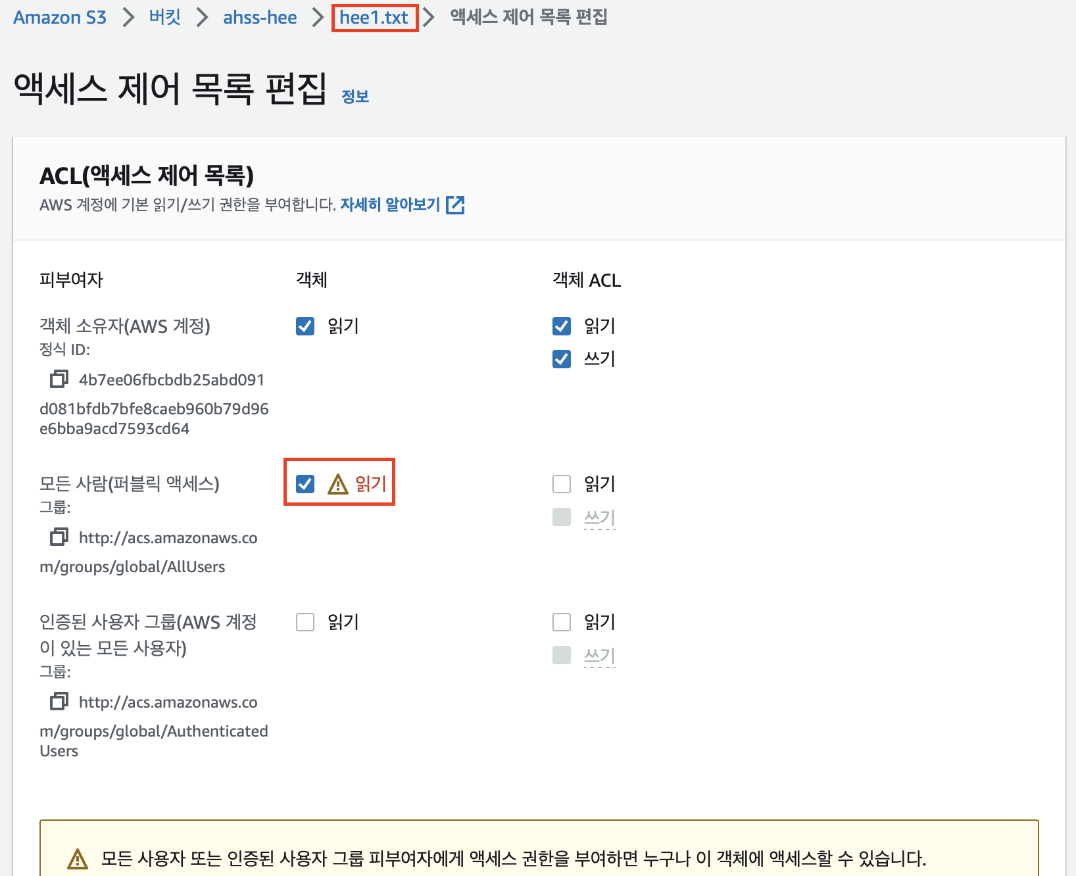Image resolution: width=1076 pixels, height=876 pixels.
Task: Click warning icon next to public 읽기
Action: 338,484
